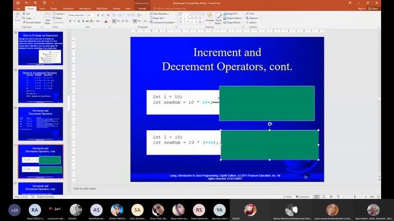Open Text Direction dropdown

click(x=159, y=14)
